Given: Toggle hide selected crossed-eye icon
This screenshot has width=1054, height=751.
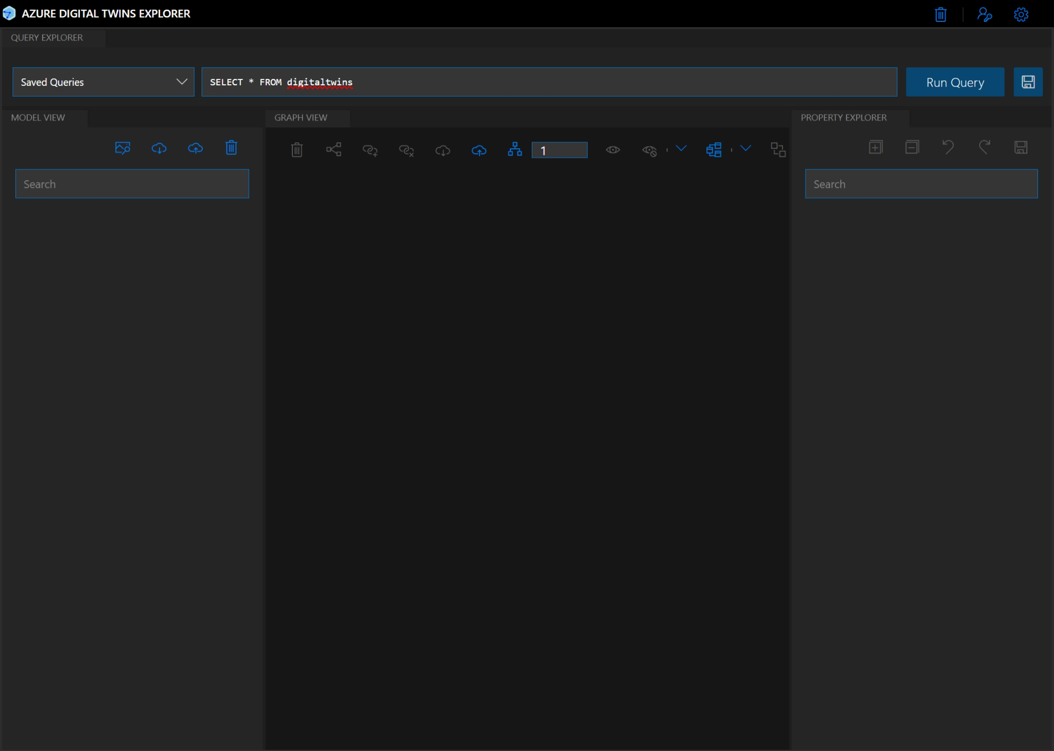Looking at the screenshot, I should [x=649, y=151].
